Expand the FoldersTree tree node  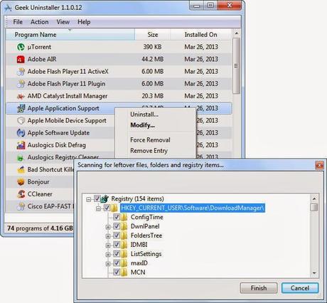point(108,236)
